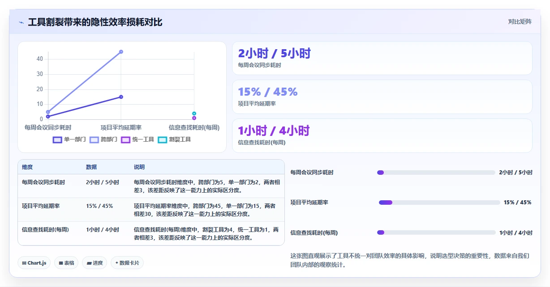Click the 信息查找耗时(每周) progress bar
This screenshot has width=550, height=287.
pyautogui.click(x=436, y=232)
